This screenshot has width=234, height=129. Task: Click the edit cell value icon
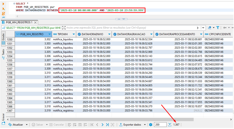69,125
